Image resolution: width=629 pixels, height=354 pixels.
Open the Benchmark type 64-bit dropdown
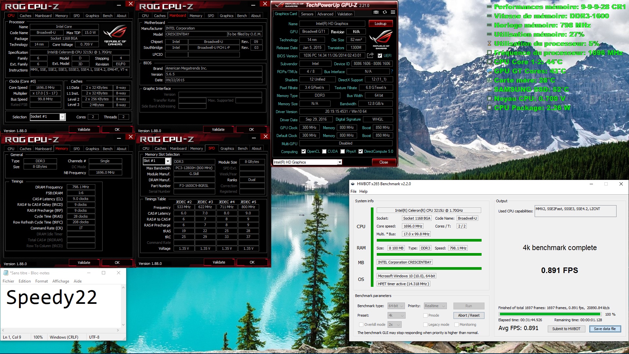point(396,306)
